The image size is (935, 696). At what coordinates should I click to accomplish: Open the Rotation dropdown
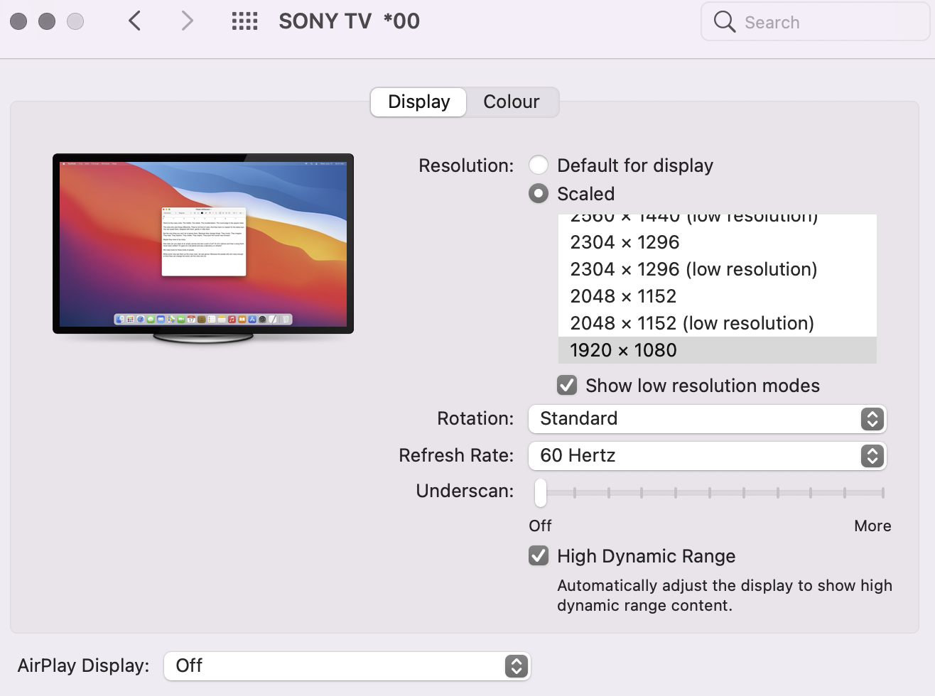(x=708, y=418)
